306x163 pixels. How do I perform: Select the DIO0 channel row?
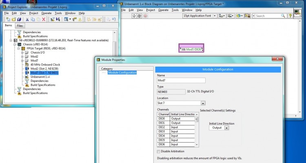176,118
